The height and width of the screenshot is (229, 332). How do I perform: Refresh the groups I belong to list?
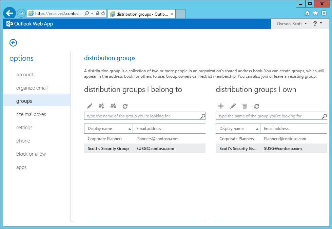click(125, 106)
